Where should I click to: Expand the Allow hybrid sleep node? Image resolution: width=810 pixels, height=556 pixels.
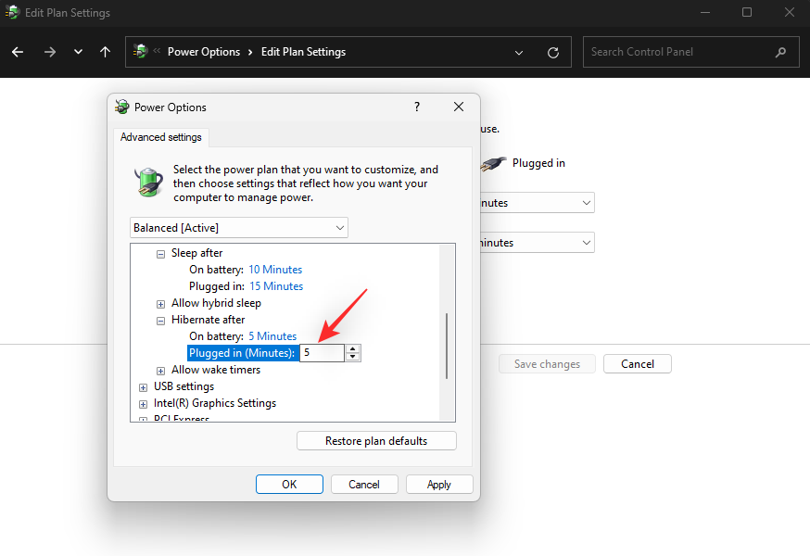click(x=160, y=304)
